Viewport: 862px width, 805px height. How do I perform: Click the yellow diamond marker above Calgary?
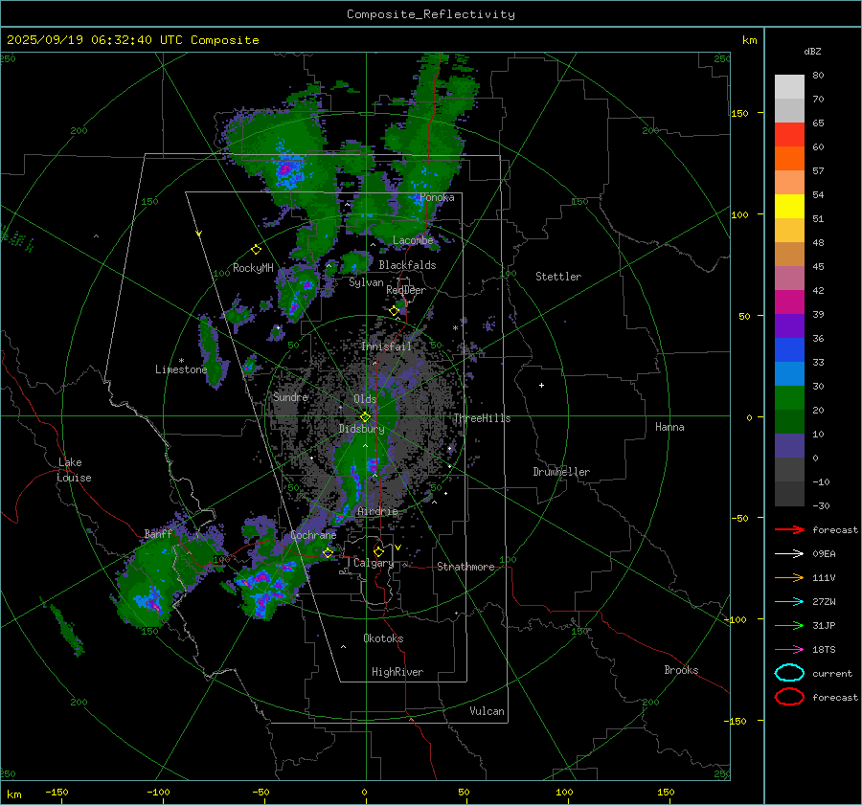[378, 551]
